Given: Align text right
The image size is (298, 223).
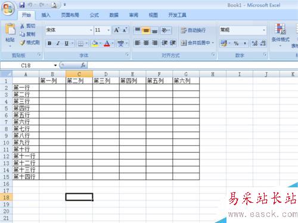Looking at the screenshot, I should pos(154,43).
